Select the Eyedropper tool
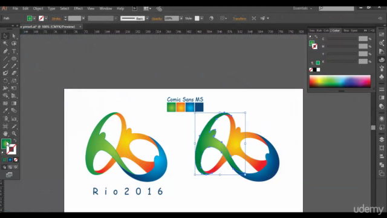This screenshot has height=218, width=387. coord(5,111)
